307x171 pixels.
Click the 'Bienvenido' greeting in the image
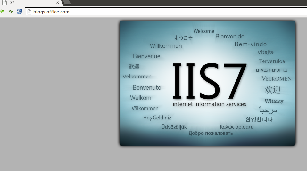[x=230, y=37]
